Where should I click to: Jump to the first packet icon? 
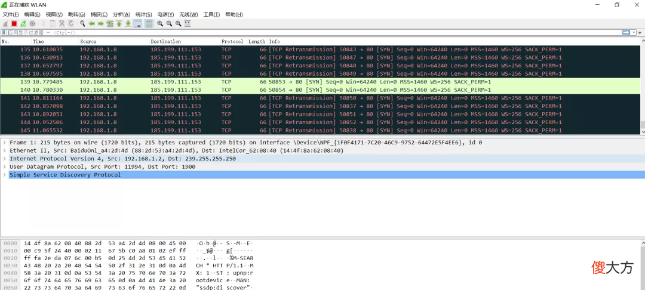click(x=119, y=24)
